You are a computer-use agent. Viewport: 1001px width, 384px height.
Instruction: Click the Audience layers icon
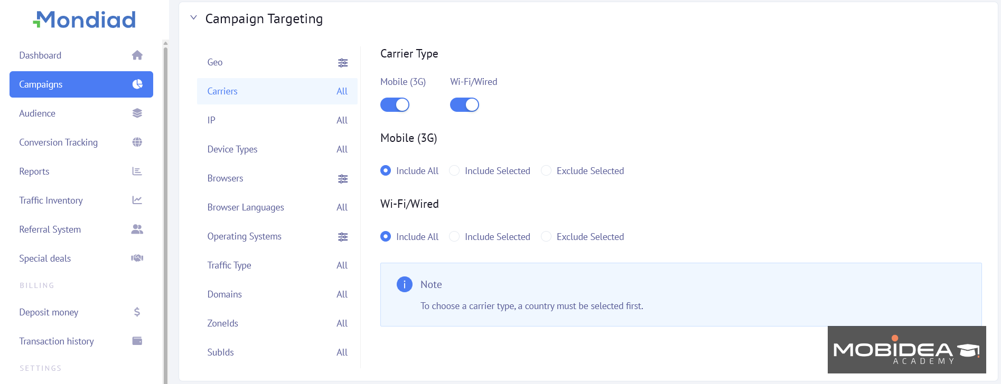[137, 113]
